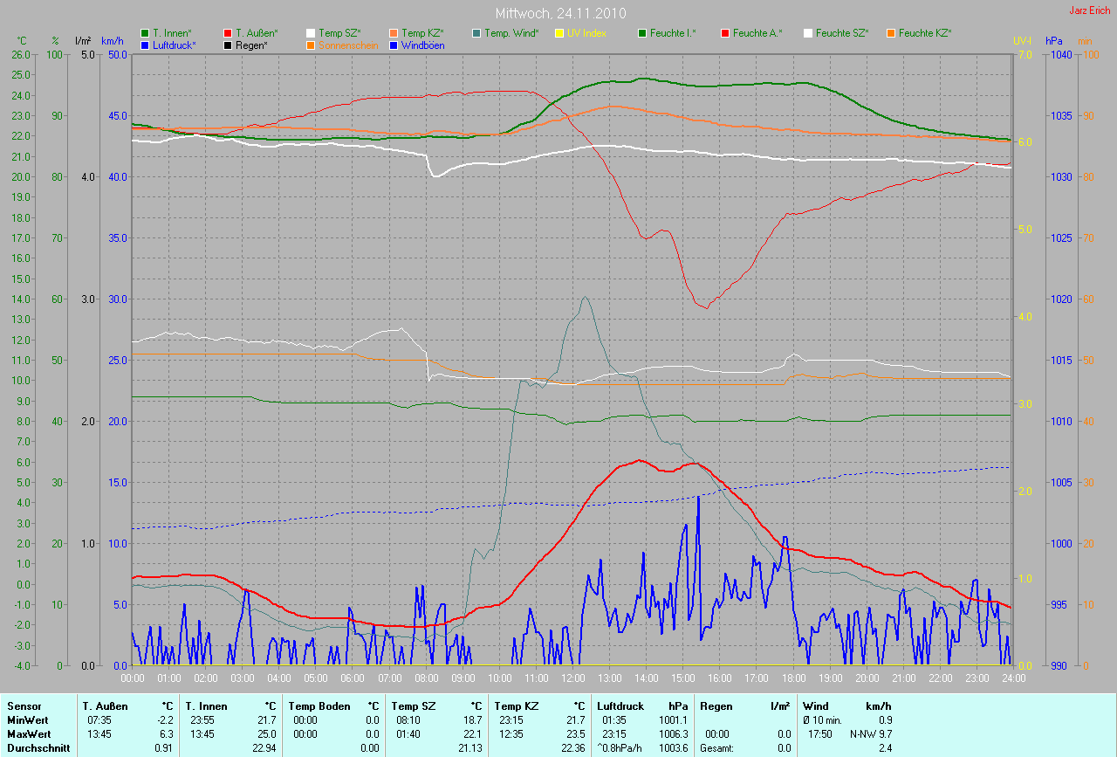This screenshot has width=1117, height=757.
Task: Select the 'Feuchte SZ*' legend label
Action: (844, 33)
